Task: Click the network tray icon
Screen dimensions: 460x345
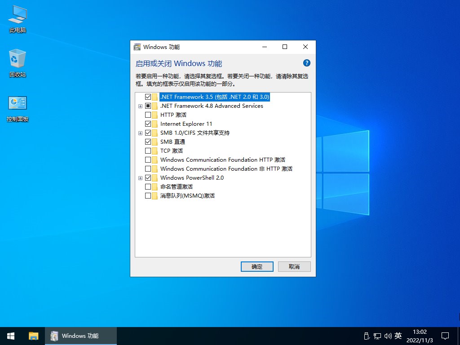Action: [x=377, y=336]
